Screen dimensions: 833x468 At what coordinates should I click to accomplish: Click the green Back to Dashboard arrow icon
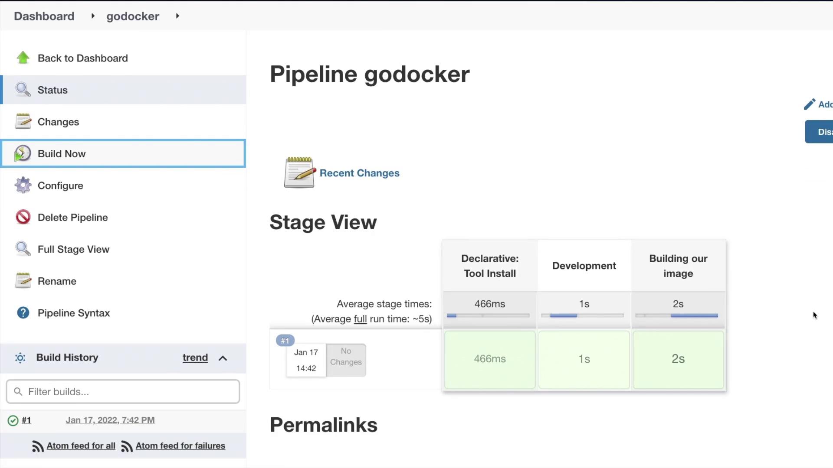point(23,58)
